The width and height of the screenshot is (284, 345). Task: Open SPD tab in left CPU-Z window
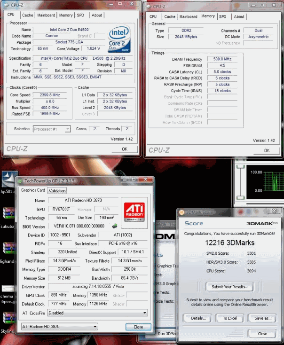(80, 15)
